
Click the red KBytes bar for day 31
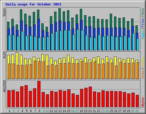(x=137, y=101)
